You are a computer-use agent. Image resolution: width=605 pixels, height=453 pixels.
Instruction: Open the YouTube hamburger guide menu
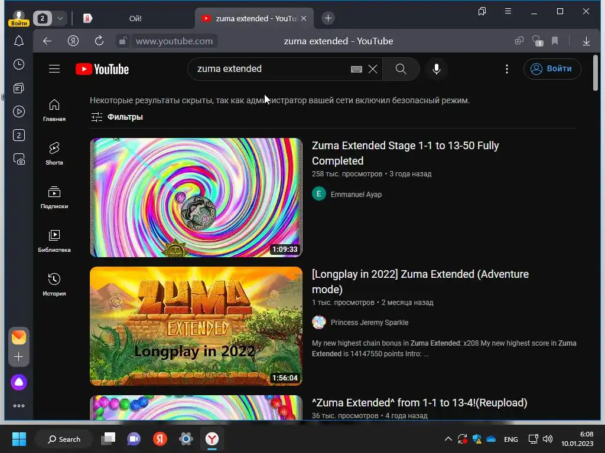click(x=54, y=69)
